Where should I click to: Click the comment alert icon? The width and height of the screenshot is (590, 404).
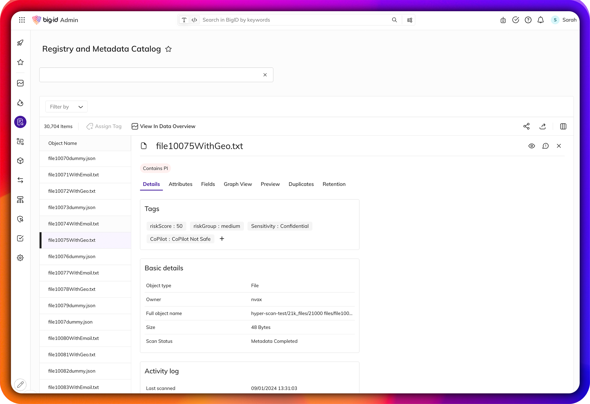click(545, 146)
